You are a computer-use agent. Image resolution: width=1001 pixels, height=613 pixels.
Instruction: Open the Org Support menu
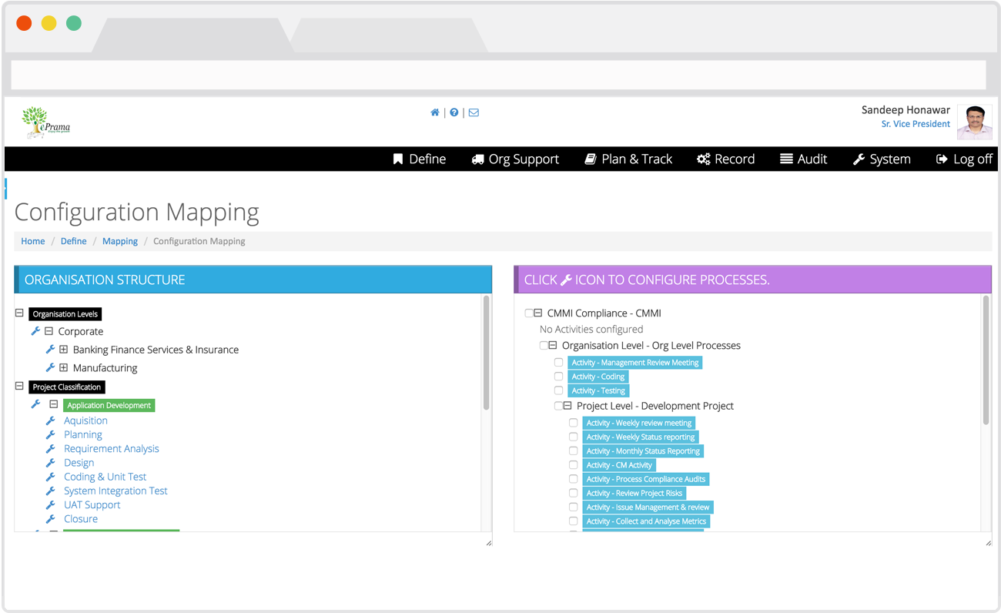(515, 159)
